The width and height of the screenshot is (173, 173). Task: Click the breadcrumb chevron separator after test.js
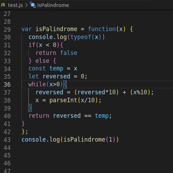(26, 5)
